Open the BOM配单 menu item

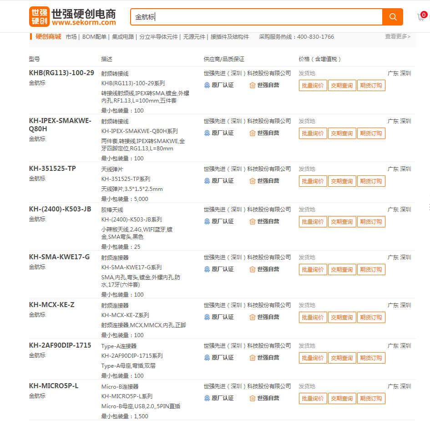click(x=94, y=37)
